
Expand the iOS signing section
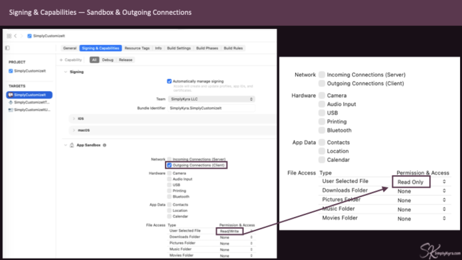(74, 118)
